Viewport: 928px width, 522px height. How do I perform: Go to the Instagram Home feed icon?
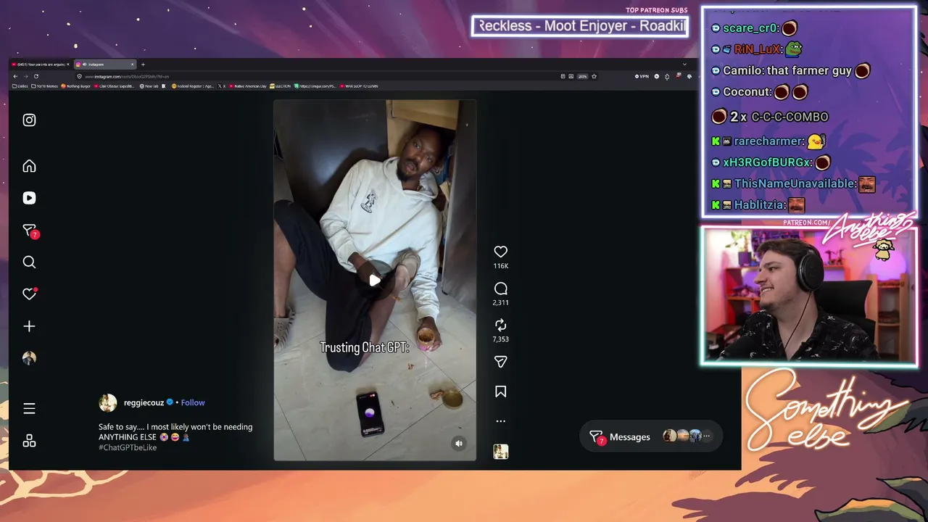coord(29,166)
